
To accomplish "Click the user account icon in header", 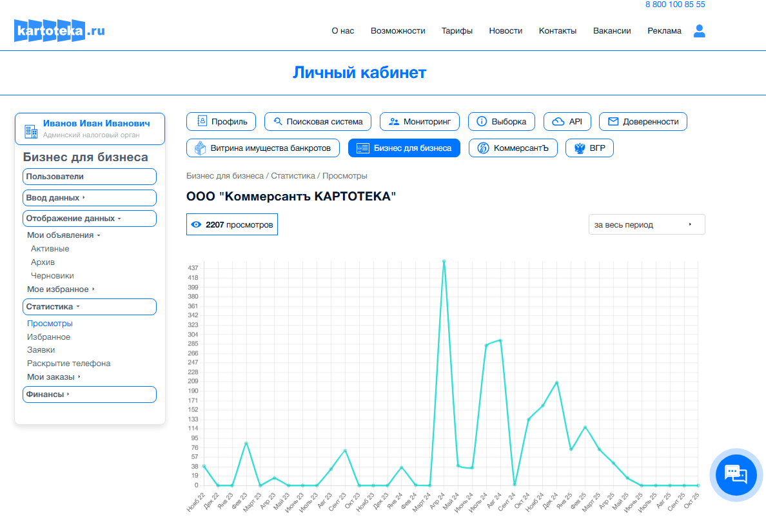I will pos(699,31).
